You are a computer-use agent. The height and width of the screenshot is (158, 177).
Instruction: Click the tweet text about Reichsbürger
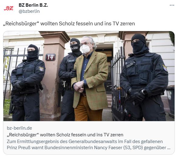69,23
